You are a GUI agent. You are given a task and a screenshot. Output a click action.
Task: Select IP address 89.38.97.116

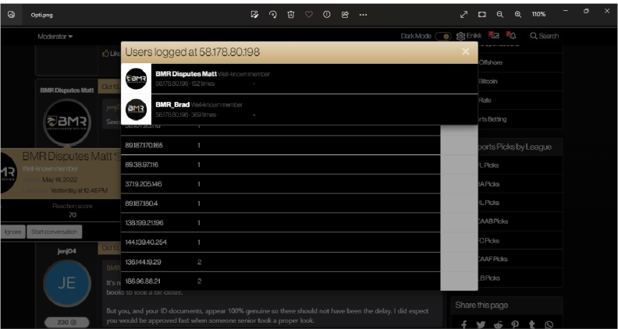141,164
